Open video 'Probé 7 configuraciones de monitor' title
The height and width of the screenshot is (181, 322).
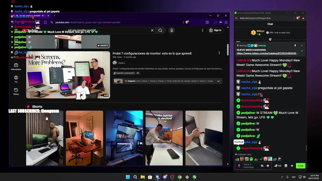pyautogui.click(x=152, y=53)
